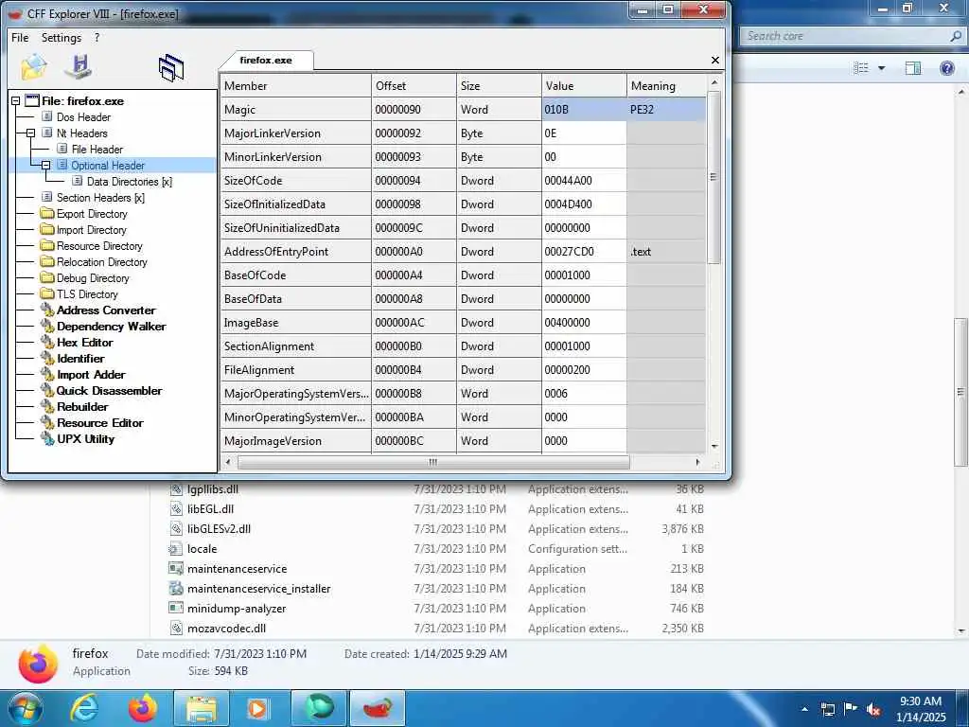Open Firefox from the taskbar
Screen dimensions: 969x727
click(143, 708)
